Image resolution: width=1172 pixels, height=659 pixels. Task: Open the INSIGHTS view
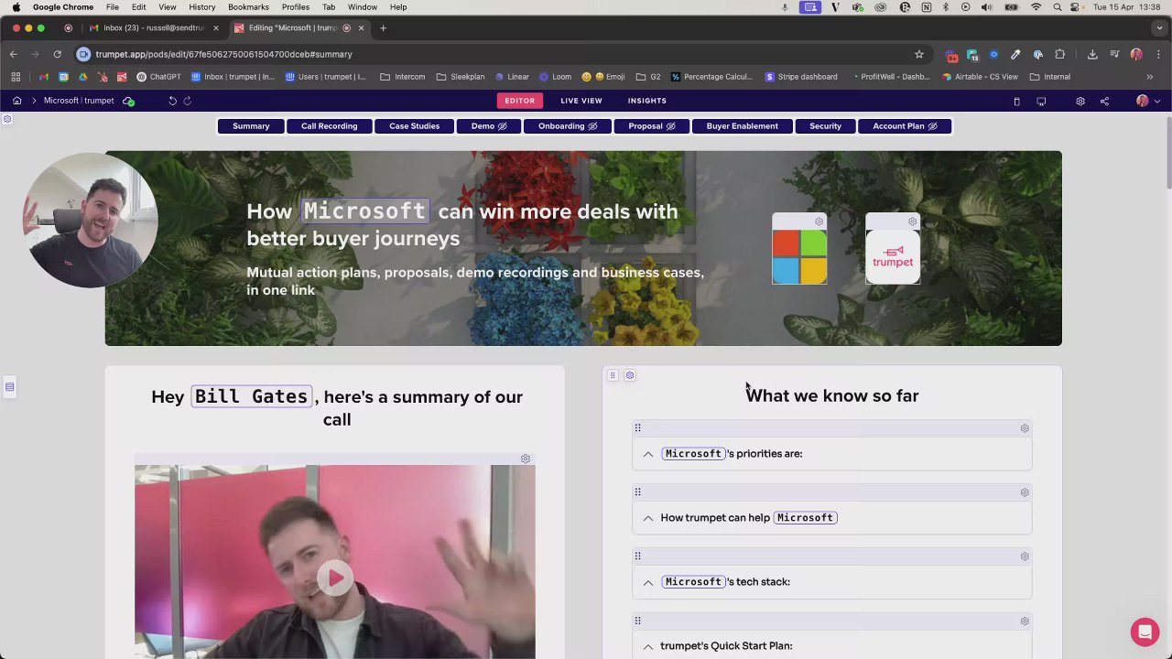[x=647, y=101]
